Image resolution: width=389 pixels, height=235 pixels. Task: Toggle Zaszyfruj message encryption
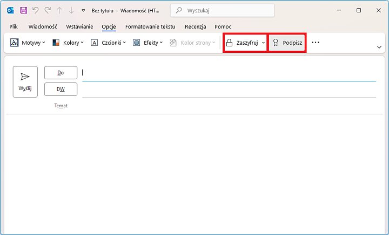[242, 43]
